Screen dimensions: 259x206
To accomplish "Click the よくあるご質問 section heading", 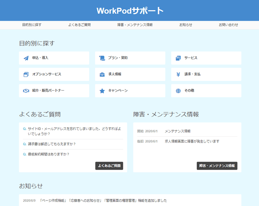I will pos(40,114).
